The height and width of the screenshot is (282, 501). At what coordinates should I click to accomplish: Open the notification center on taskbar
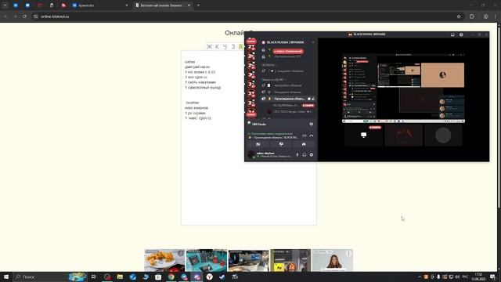(x=492, y=277)
